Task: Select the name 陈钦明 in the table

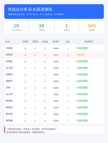Action: tap(9, 107)
